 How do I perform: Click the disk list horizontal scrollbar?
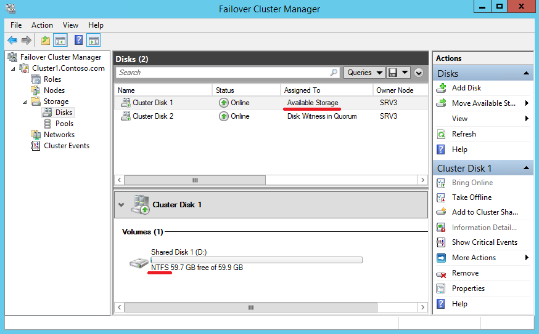195,180
